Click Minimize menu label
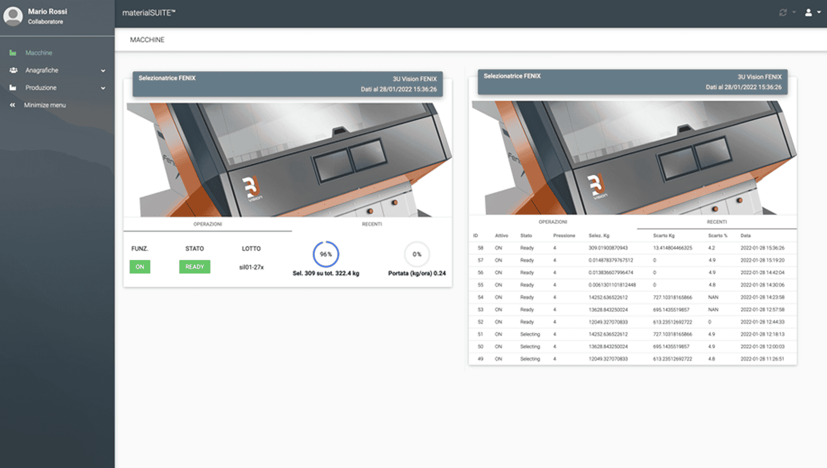This screenshot has width=827, height=468. [45, 106]
